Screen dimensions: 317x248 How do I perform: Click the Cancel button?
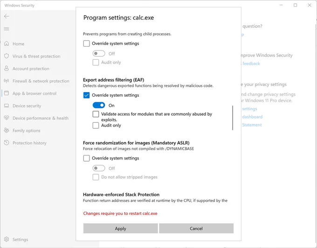tap(196, 228)
